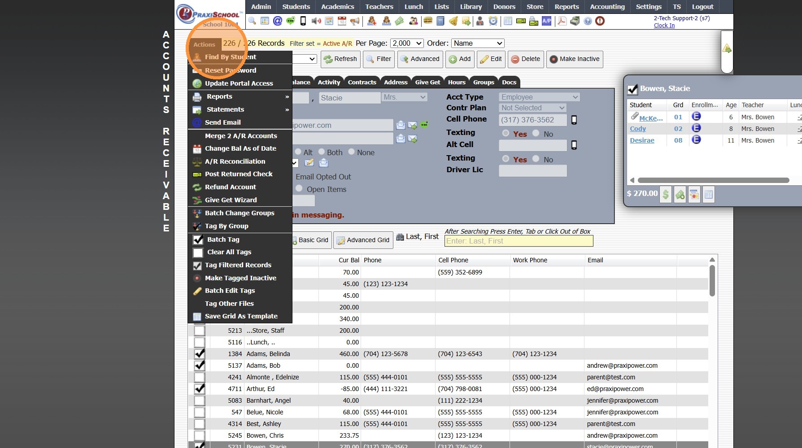Tick the checkbox for Almonte, Edelnize row
Screen dimensions: 802x448
point(199,377)
